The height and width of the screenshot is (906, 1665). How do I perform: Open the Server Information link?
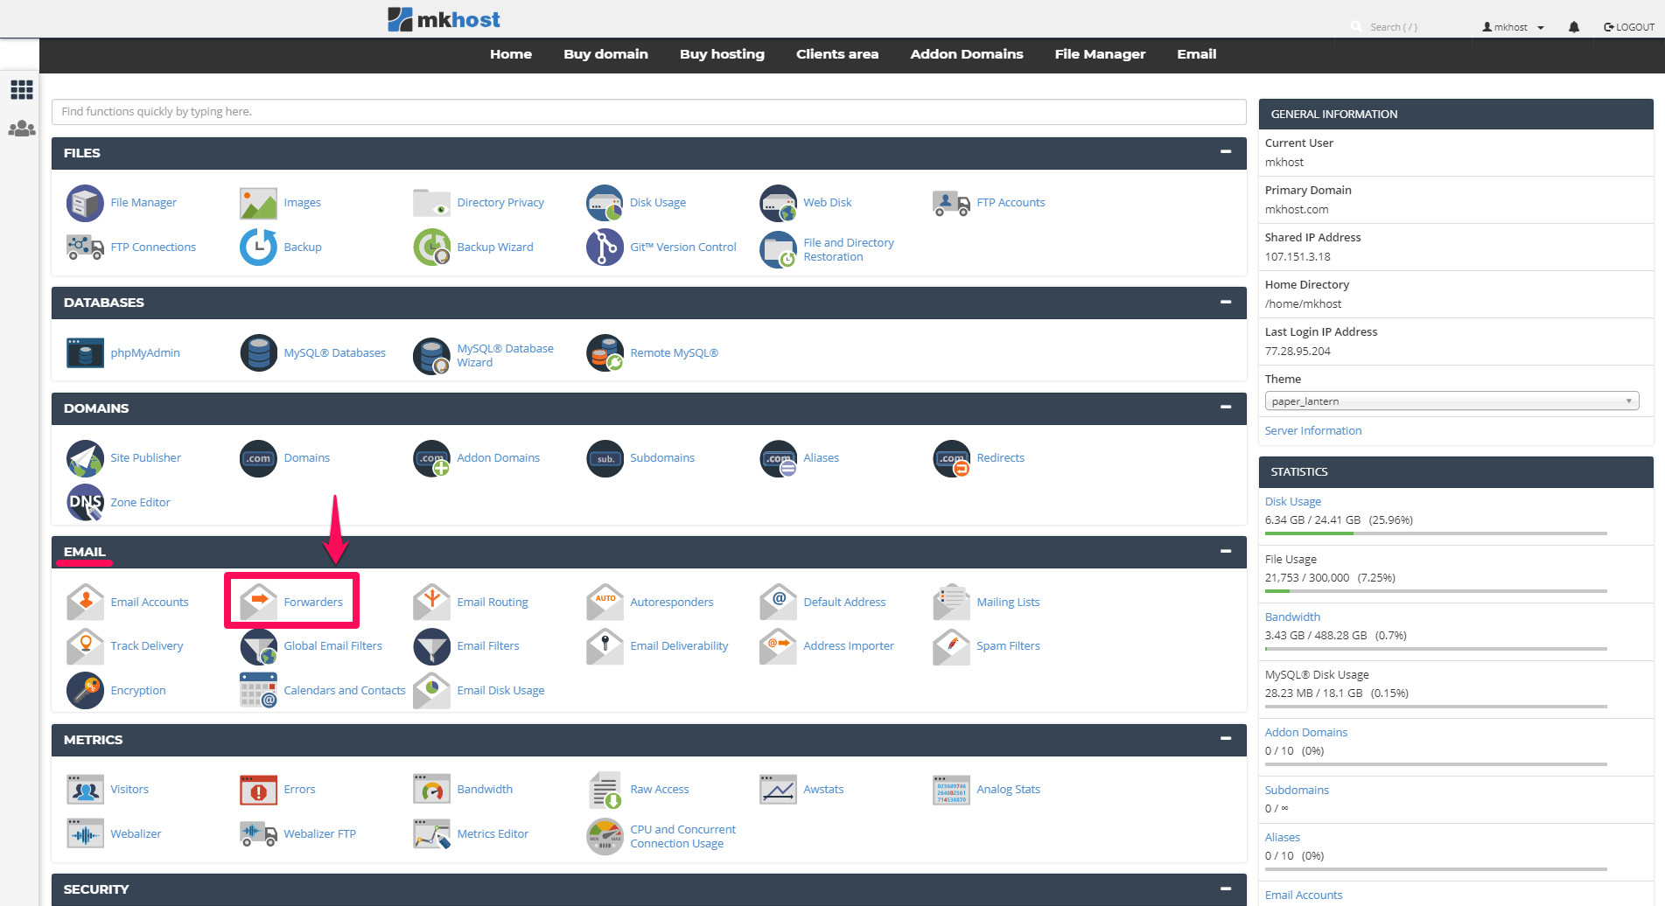click(1312, 431)
